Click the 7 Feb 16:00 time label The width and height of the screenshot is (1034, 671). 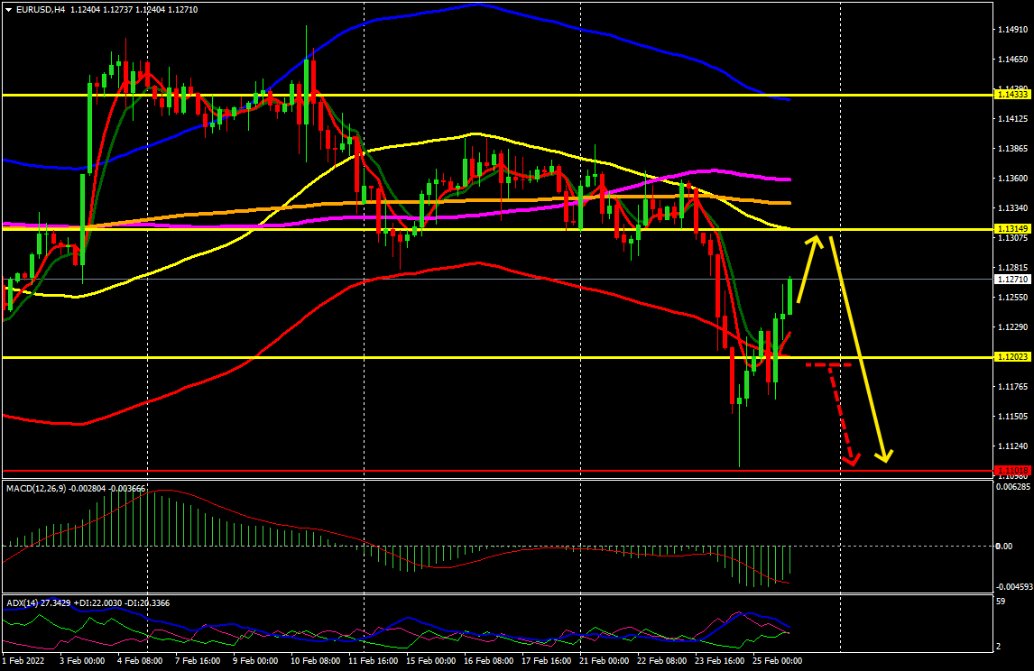(x=198, y=660)
